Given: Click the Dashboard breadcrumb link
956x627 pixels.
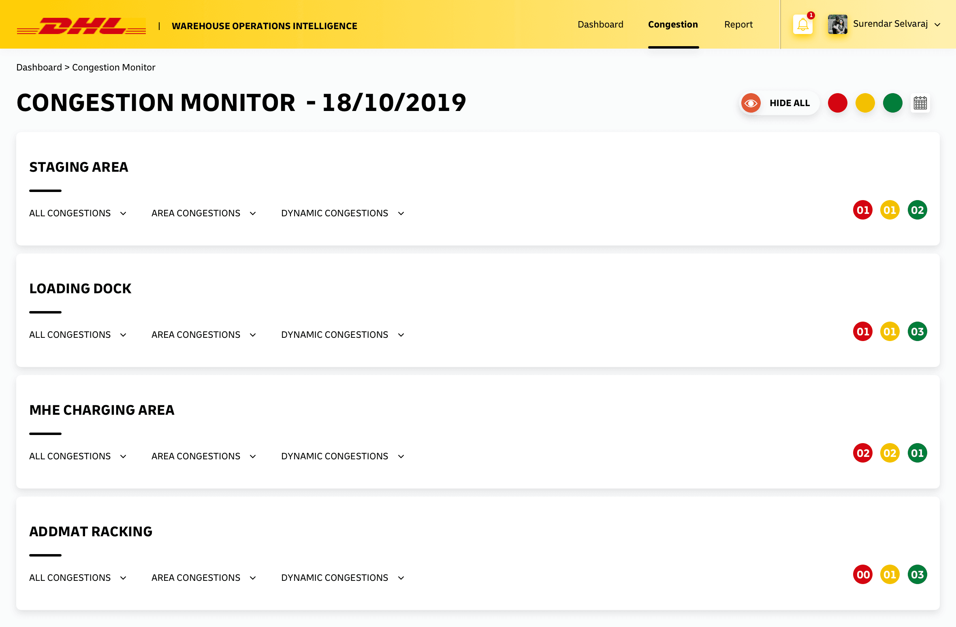Looking at the screenshot, I should point(39,67).
